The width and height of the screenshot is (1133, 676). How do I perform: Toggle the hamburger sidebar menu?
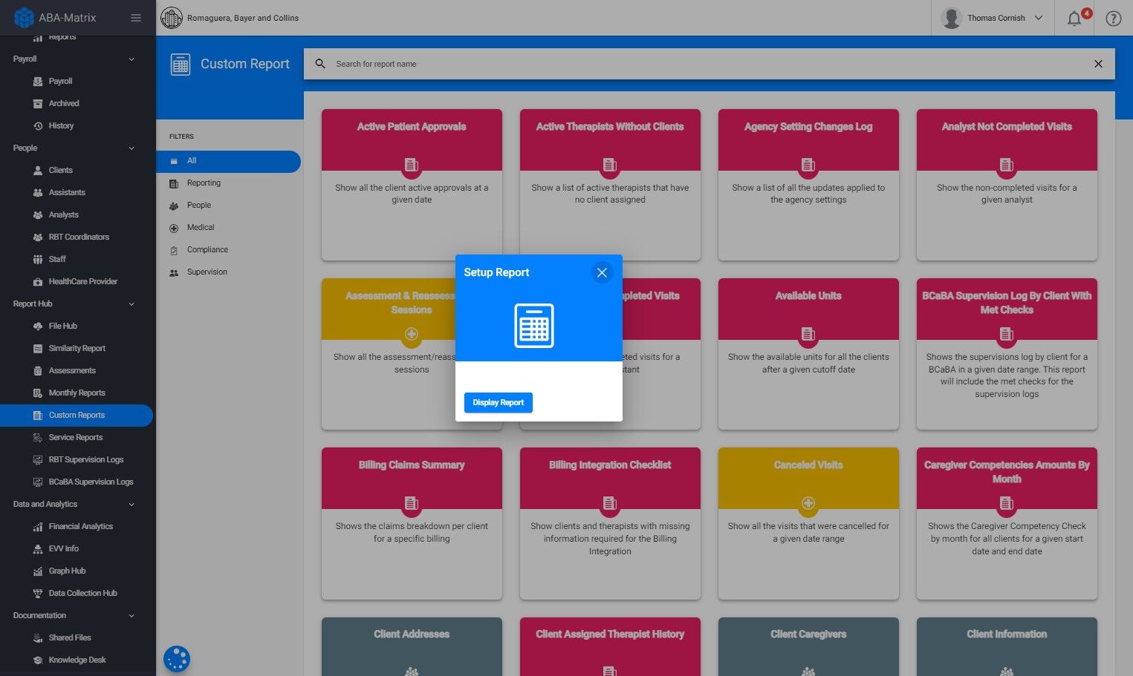(x=136, y=18)
